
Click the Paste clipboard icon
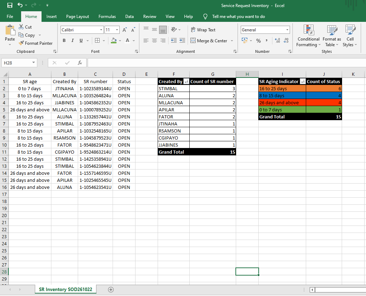[10, 30]
